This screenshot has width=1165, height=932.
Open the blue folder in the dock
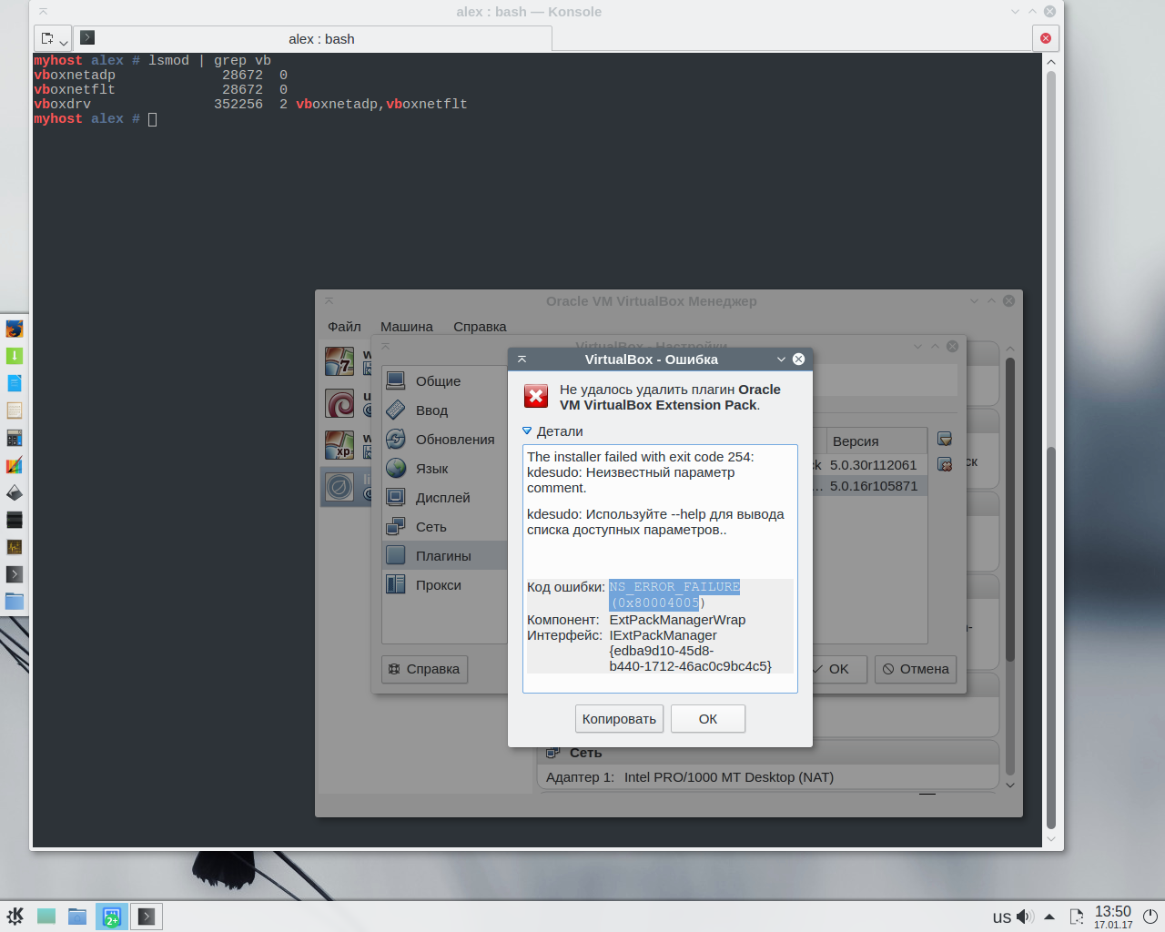(x=15, y=602)
